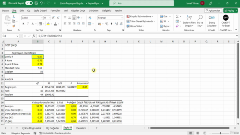
Task: Add a new sheet with plus
Action: tap(97, 128)
